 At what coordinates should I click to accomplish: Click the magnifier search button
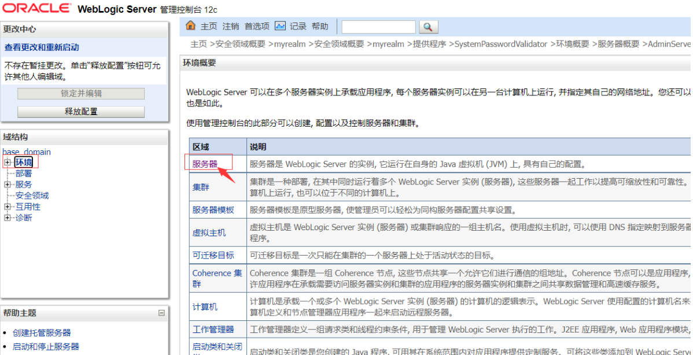[428, 27]
